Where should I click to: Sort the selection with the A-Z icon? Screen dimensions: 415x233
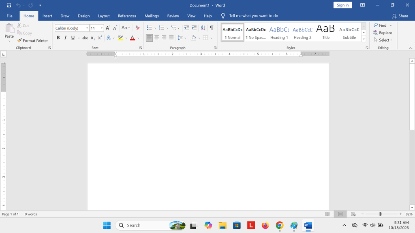tap(203, 28)
